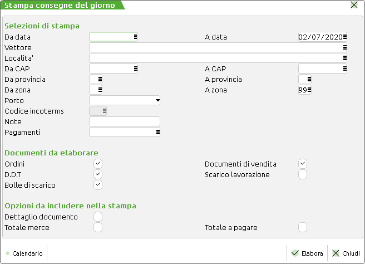Close the Stampa consegne del giorno window

(354, 5)
